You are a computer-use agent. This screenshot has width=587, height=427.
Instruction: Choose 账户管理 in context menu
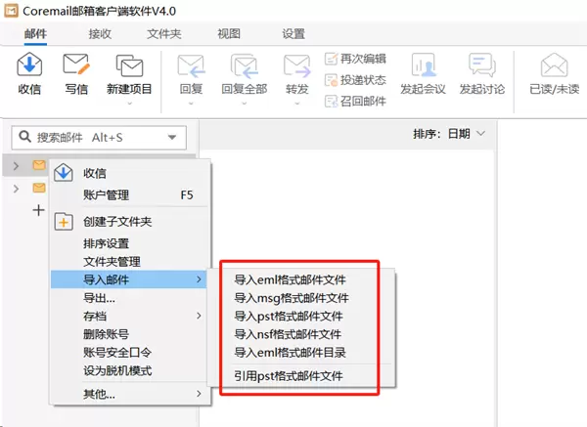coord(106,195)
